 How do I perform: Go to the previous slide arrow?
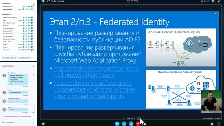coord(123,118)
